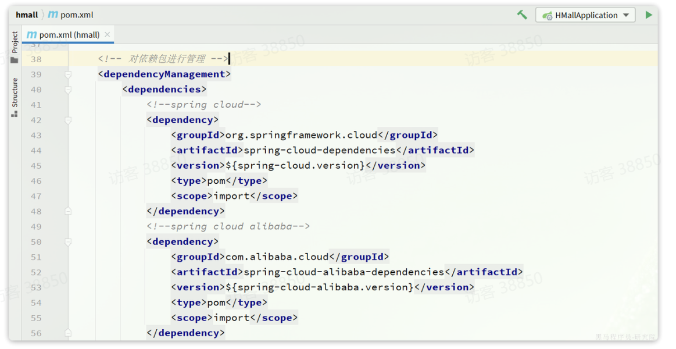The image size is (676, 349).
Task: Click hmall in the breadcrumb path
Action: pos(27,15)
